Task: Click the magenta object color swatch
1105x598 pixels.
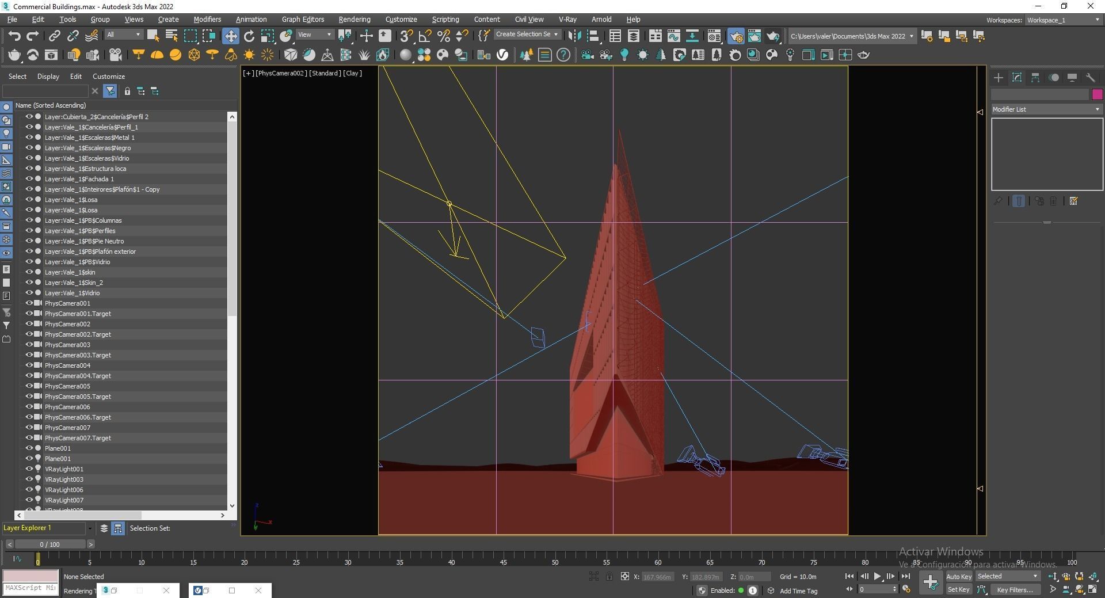Action: point(1097,94)
